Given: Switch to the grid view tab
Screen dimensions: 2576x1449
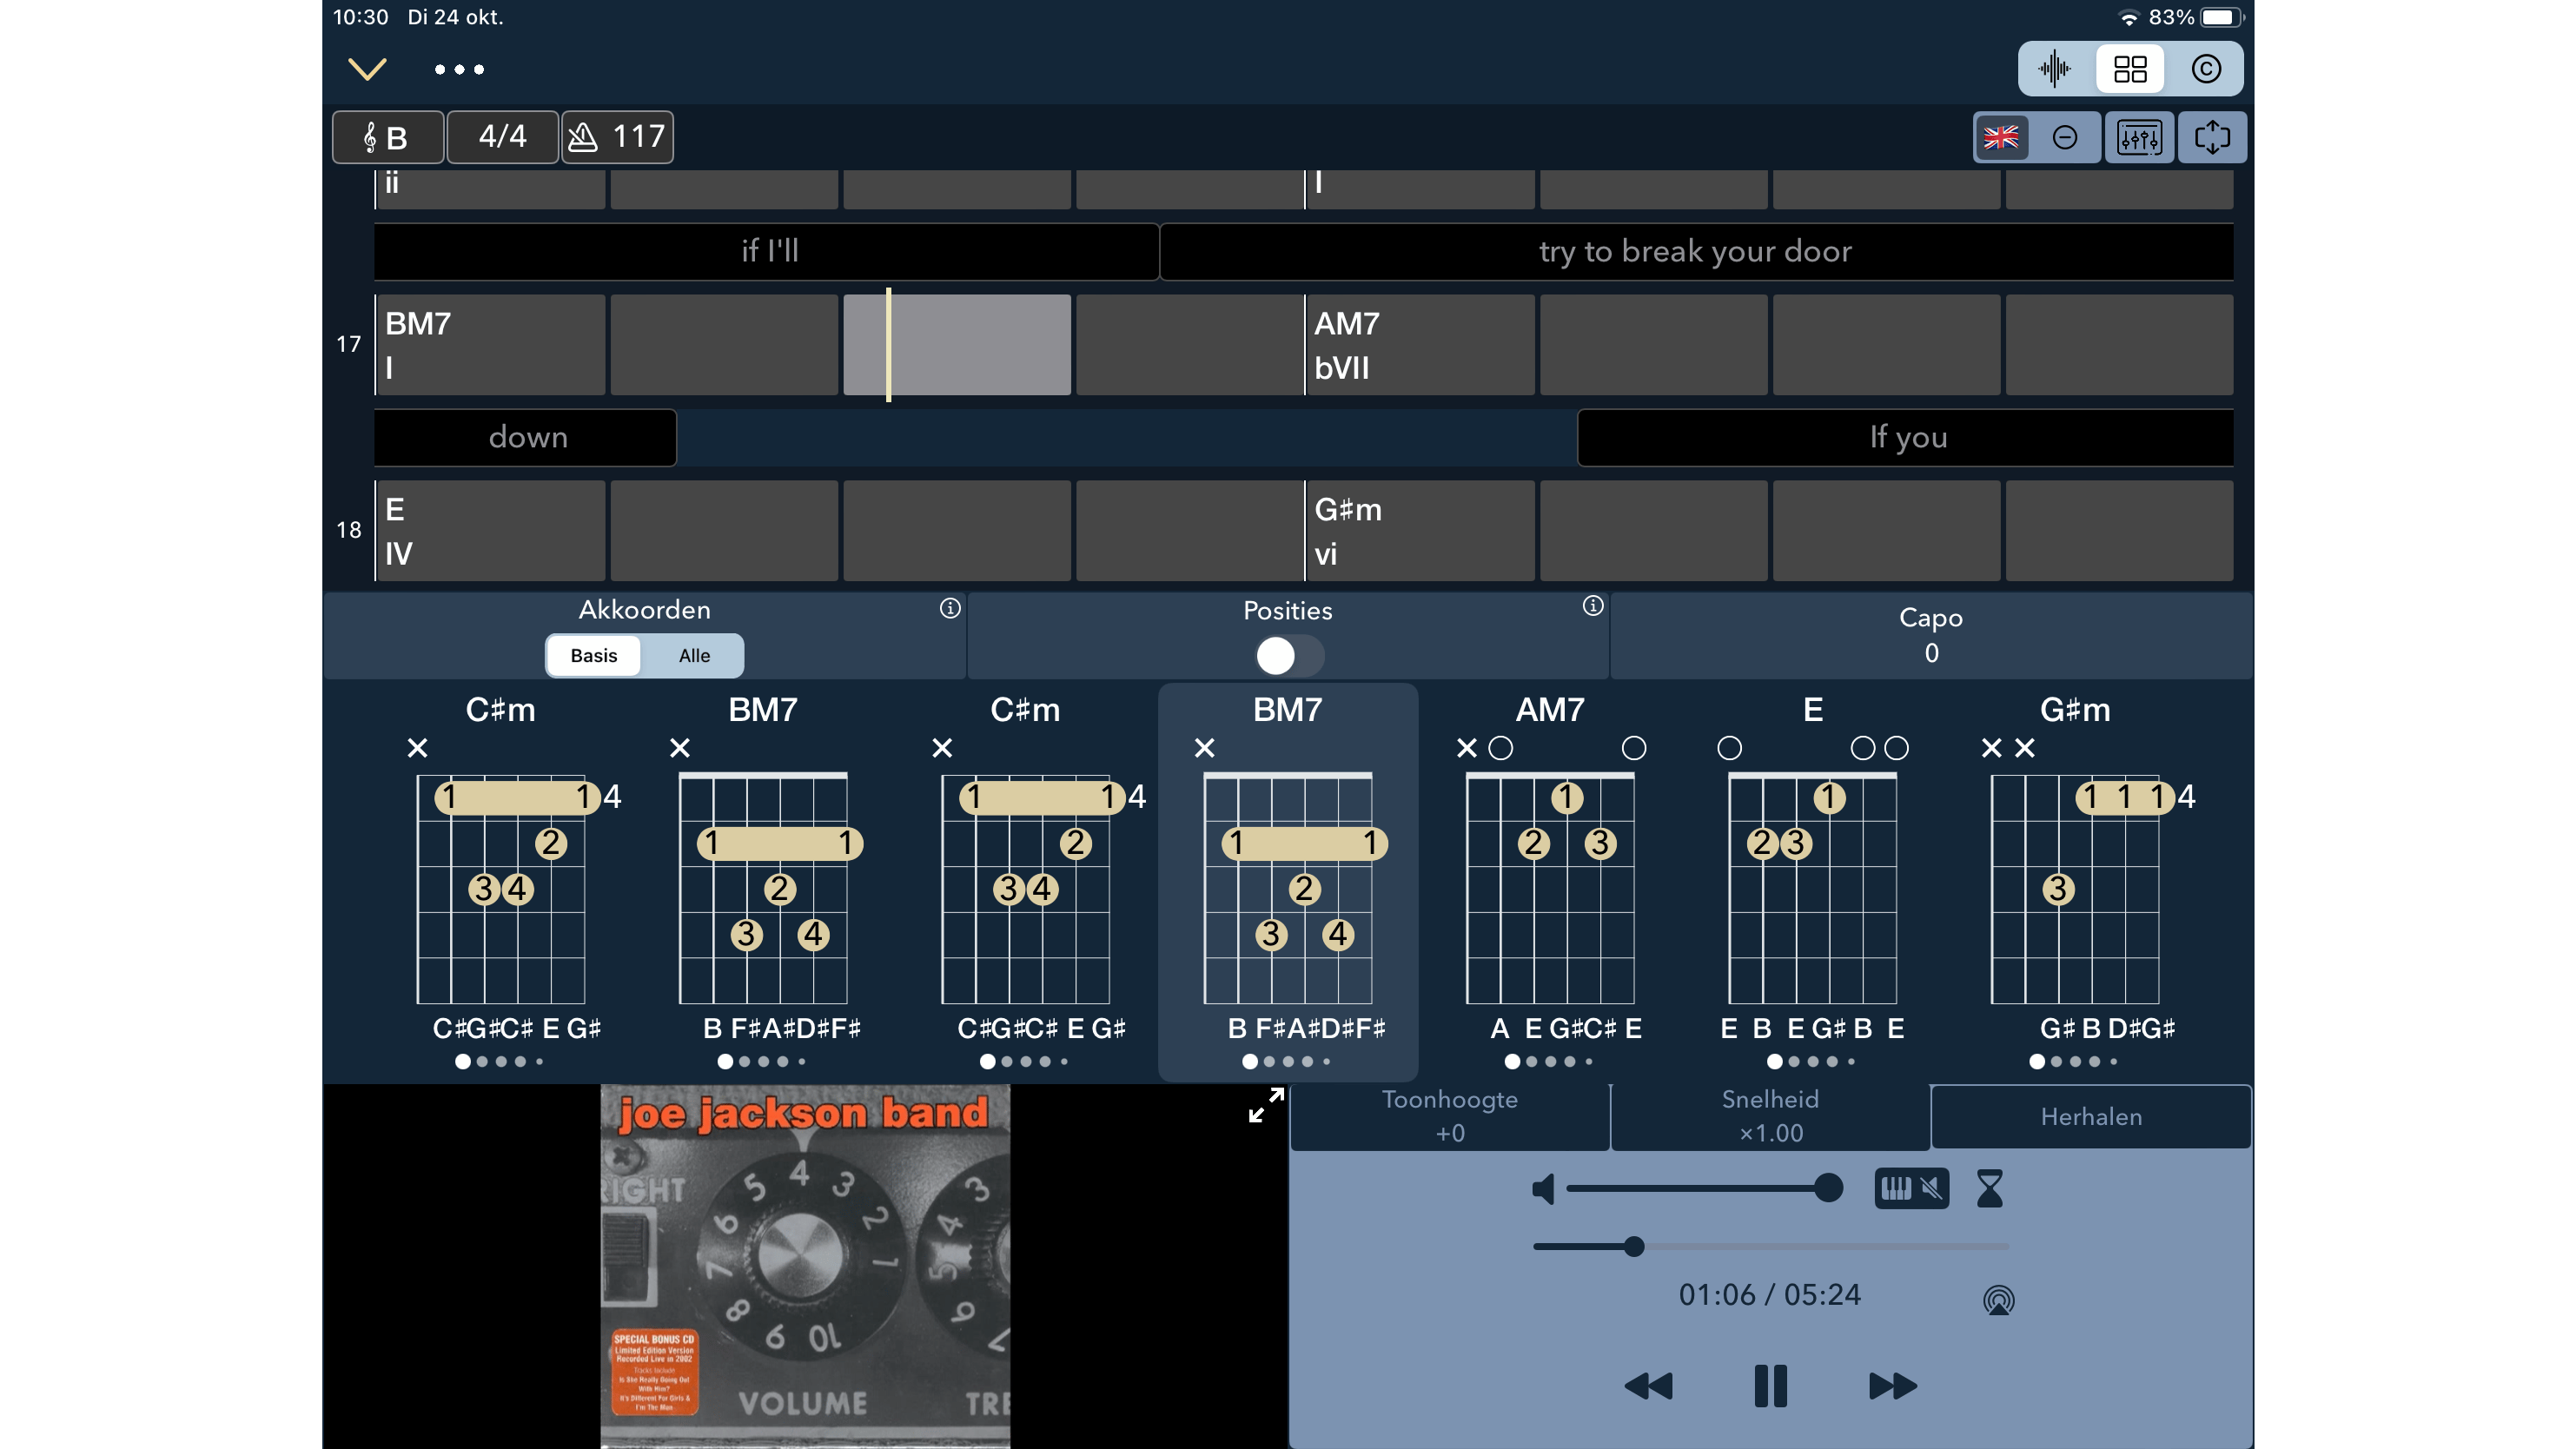Looking at the screenshot, I should (2130, 69).
